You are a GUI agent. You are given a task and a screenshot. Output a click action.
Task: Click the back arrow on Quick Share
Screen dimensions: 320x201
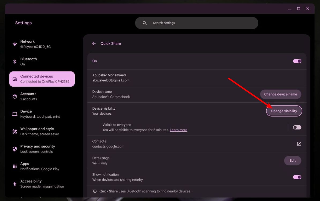pyautogui.click(x=94, y=43)
